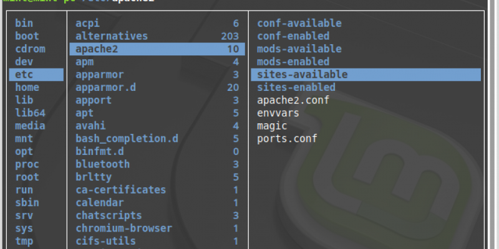
Task: Select sites-enabled in the preview pane
Action: [x=296, y=87]
